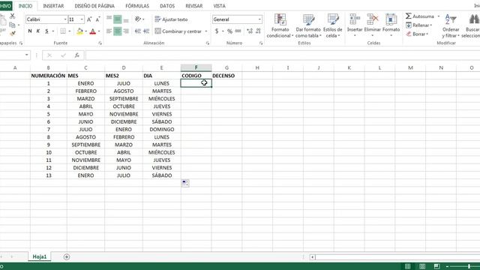The height and width of the screenshot is (270, 480).
Task: Click the text orientation icon
Action: (x=138, y=19)
